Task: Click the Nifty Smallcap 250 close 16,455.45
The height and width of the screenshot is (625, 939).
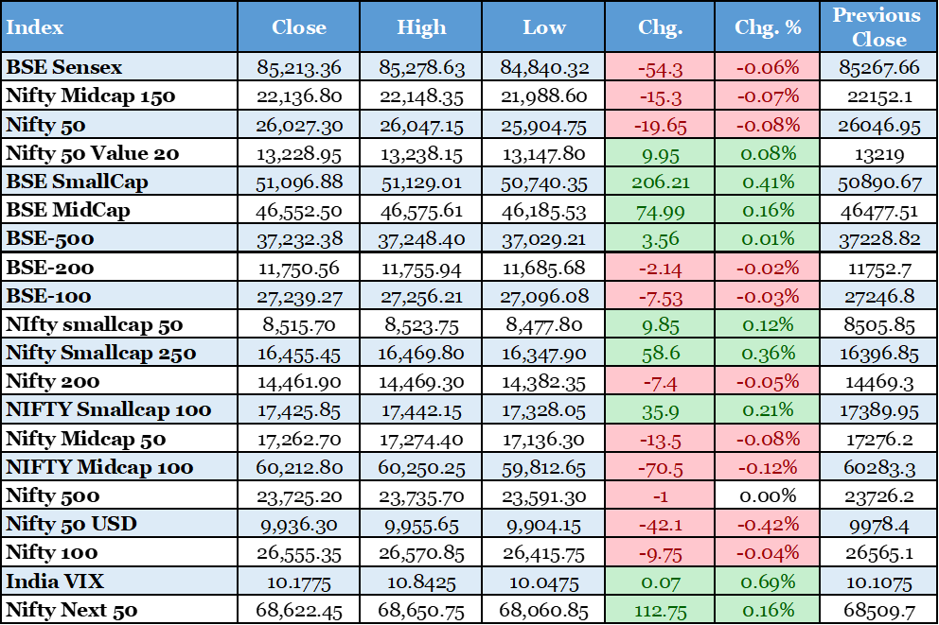Action: pos(298,353)
